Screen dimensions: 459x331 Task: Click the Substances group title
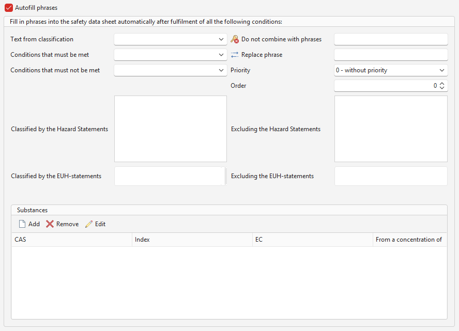[32, 210]
